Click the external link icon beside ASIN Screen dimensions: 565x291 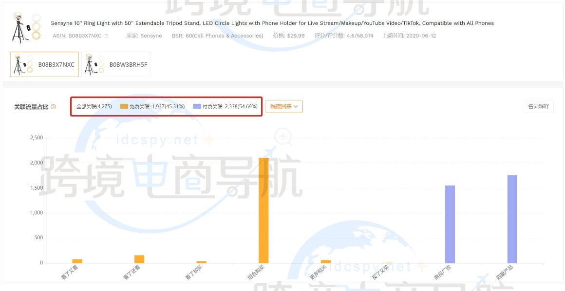pyautogui.click(x=106, y=36)
